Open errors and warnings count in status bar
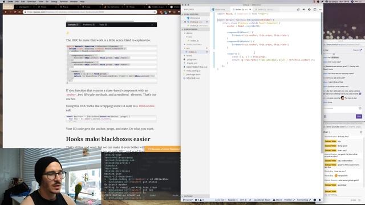 point(199,200)
